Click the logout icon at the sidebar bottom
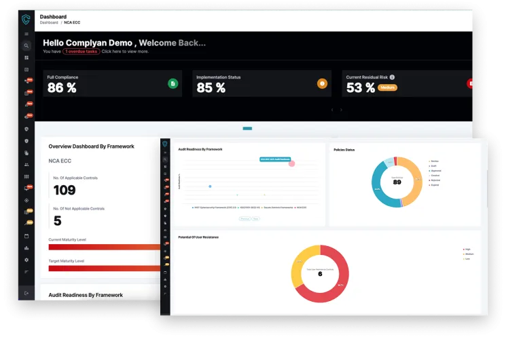 [x=26, y=293]
